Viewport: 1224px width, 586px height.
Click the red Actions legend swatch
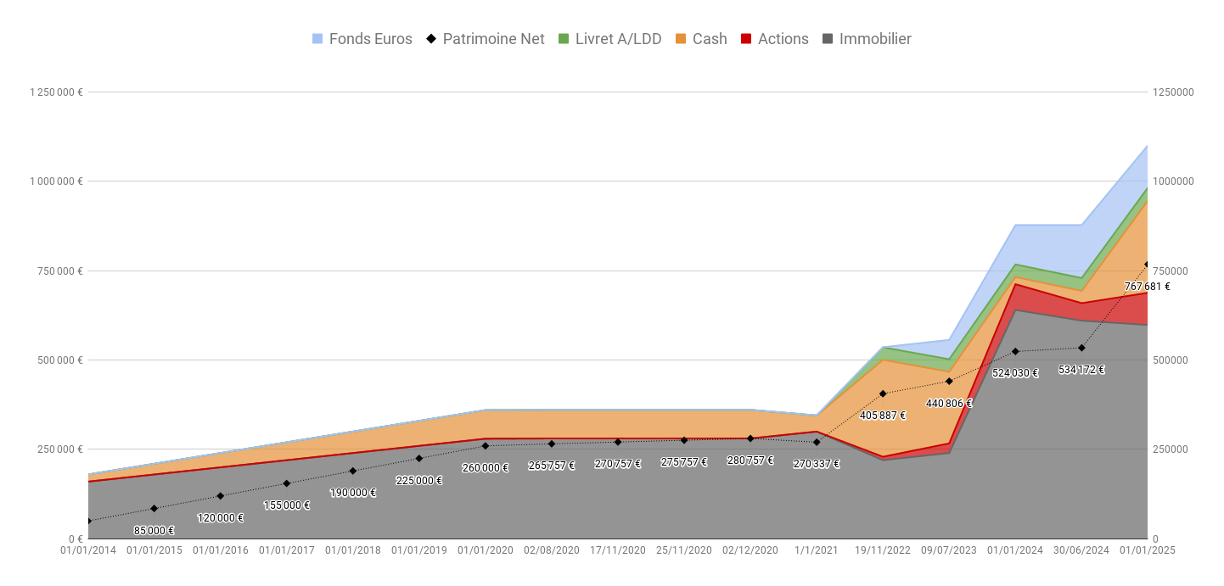point(746,39)
